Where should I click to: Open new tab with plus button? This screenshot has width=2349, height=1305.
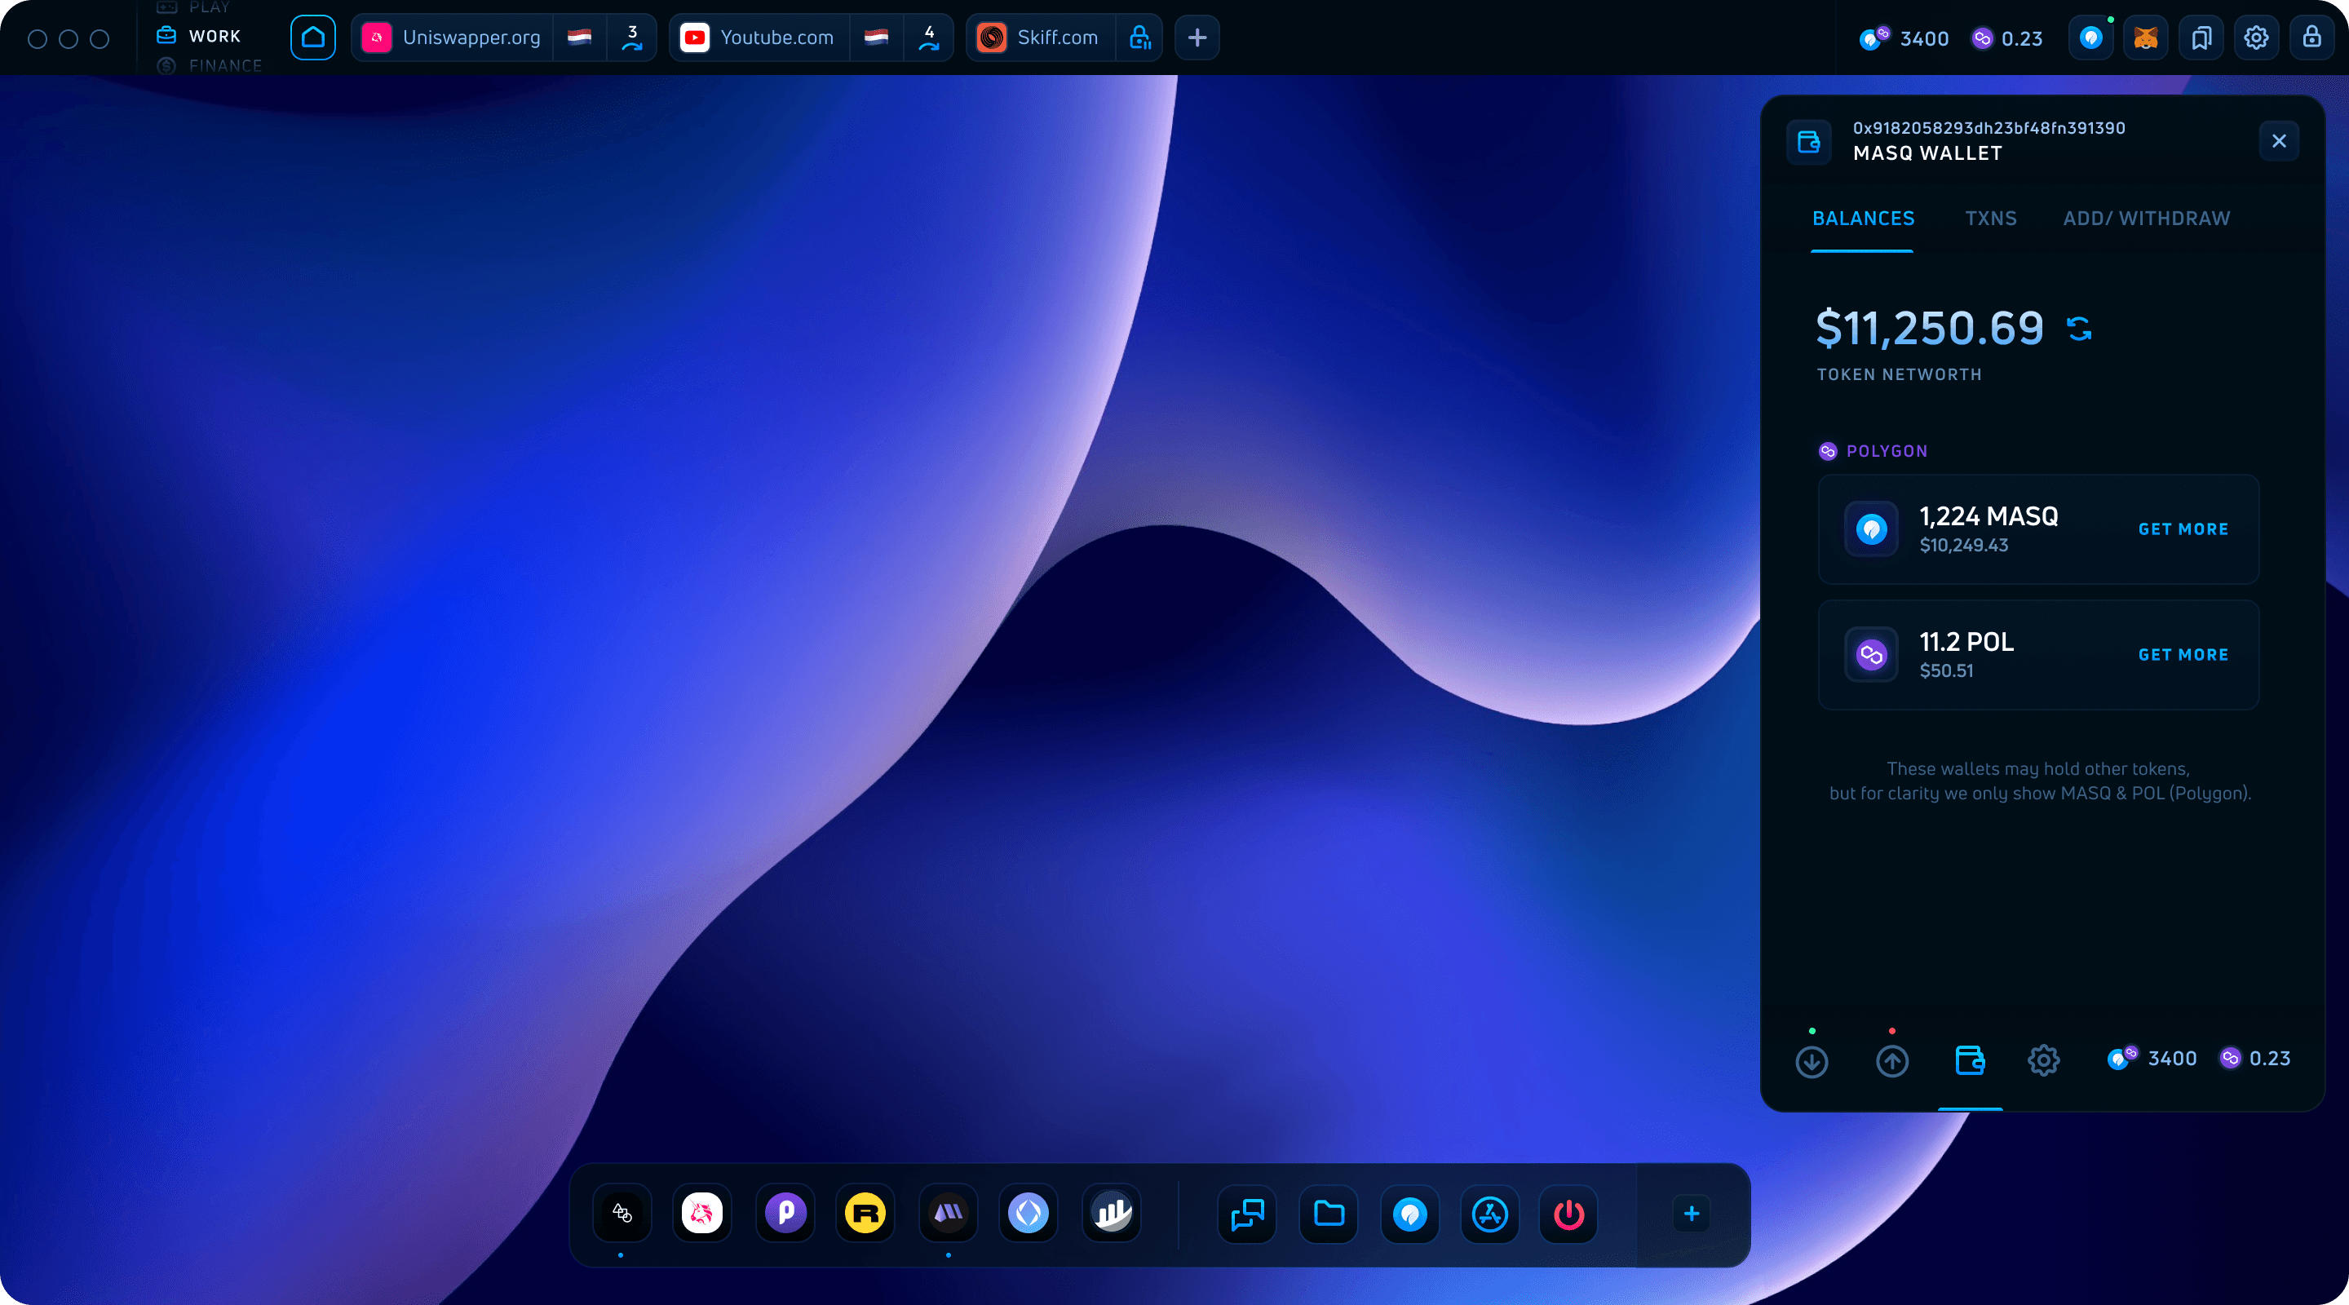click(x=1197, y=38)
